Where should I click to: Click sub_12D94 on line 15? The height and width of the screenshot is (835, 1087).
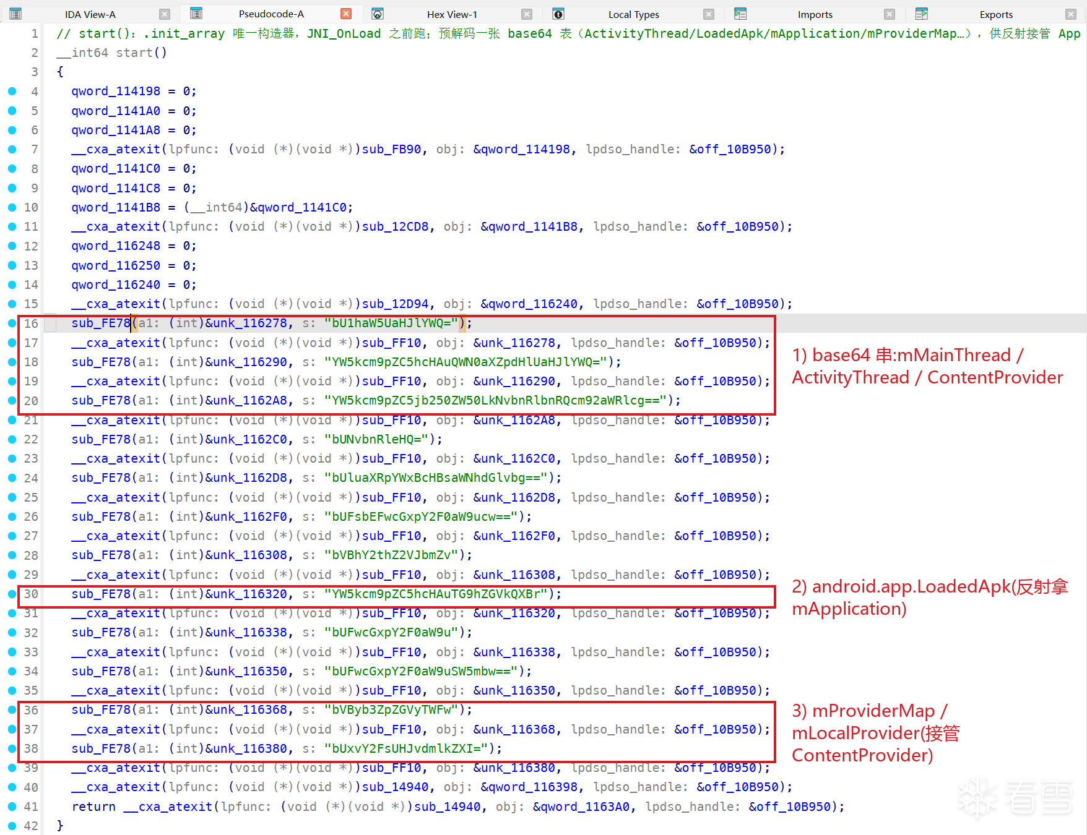pyautogui.click(x=396, y=304)
